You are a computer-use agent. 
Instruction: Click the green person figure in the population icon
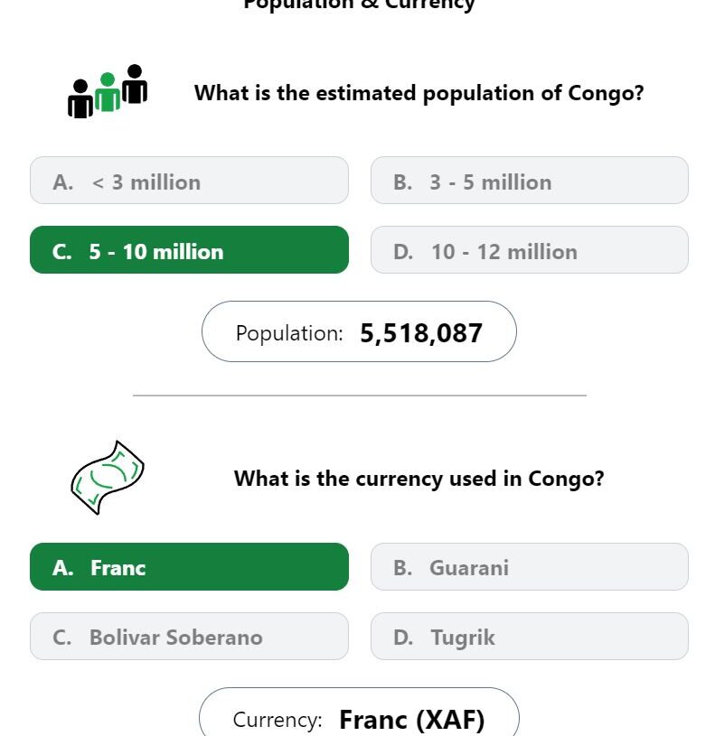click(108, 92)
